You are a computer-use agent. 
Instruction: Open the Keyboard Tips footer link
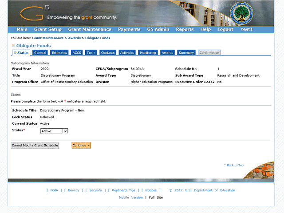(x=124, y=190)
